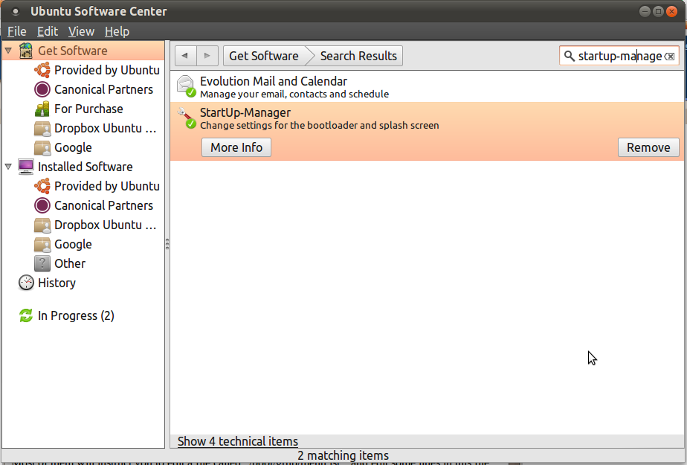The image size is (687, 465).
Task: Click the For Purchase money icon
Action: [42, 109]
